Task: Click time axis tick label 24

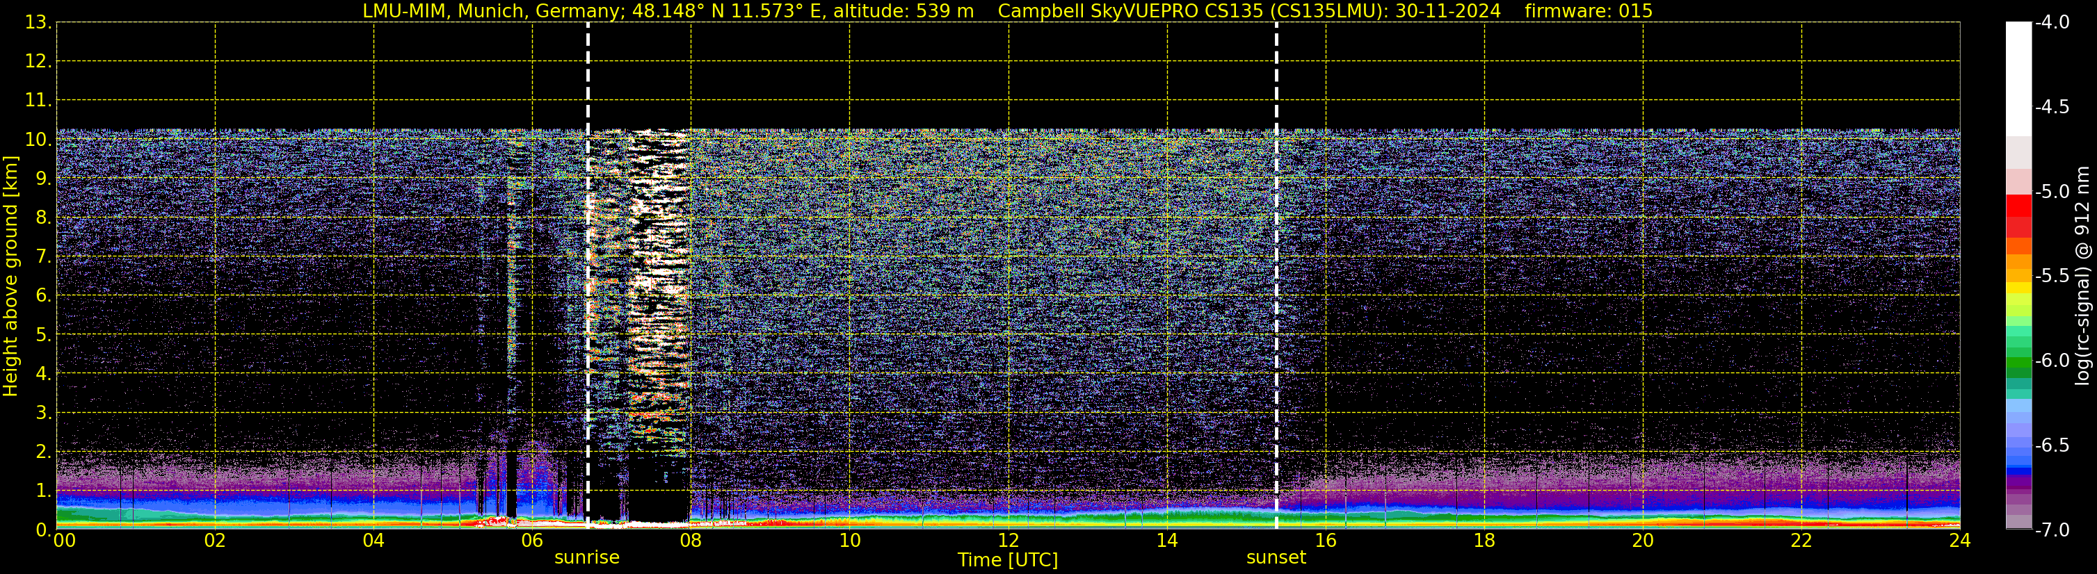Action: 1960,541
